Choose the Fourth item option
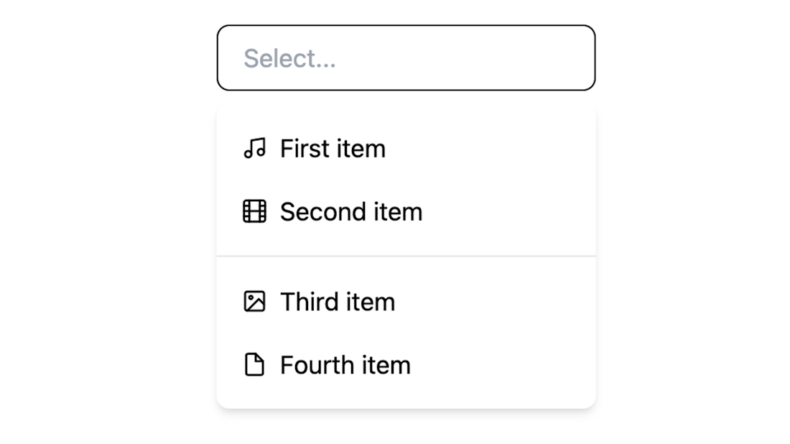 tap(406, 364)
